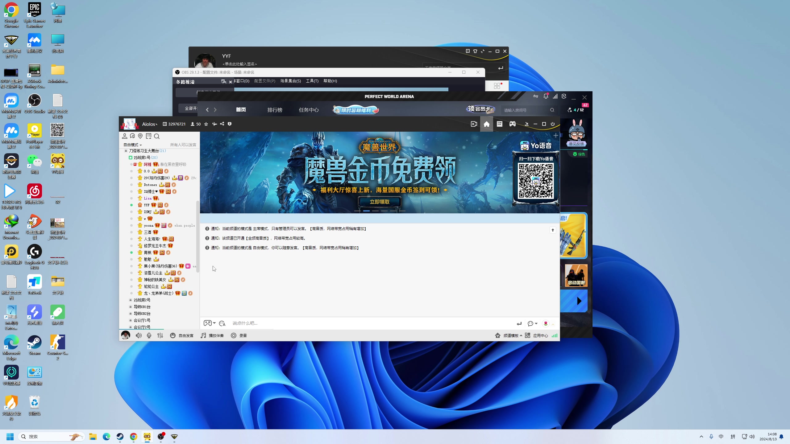This screenshot has height=444, width=790.
Task: Click the swap arrows icon in Perfect World Arena
Action: [x=536, y=97]
